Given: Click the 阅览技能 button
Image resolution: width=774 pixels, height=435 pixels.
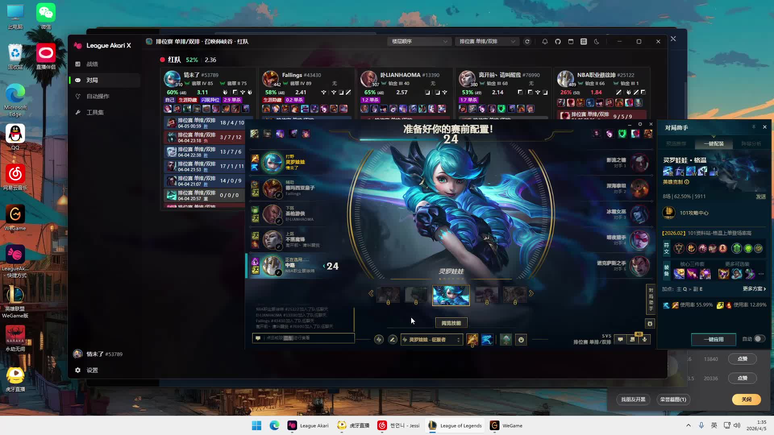Looking at the screenshot, I should coord(451,323).
